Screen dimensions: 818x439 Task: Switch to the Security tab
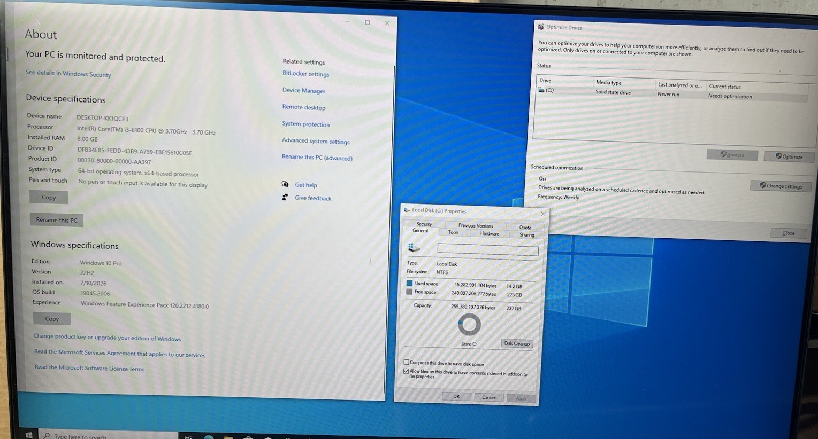click(x=424, y=224)
